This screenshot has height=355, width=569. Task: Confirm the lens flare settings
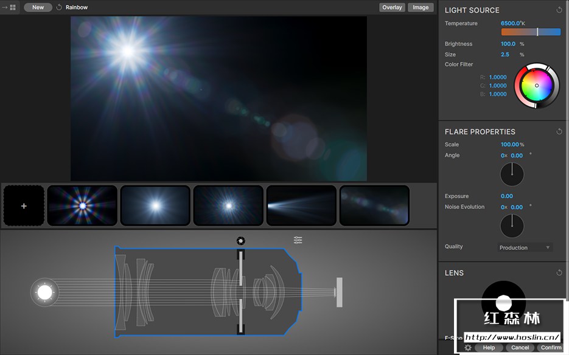551,347
